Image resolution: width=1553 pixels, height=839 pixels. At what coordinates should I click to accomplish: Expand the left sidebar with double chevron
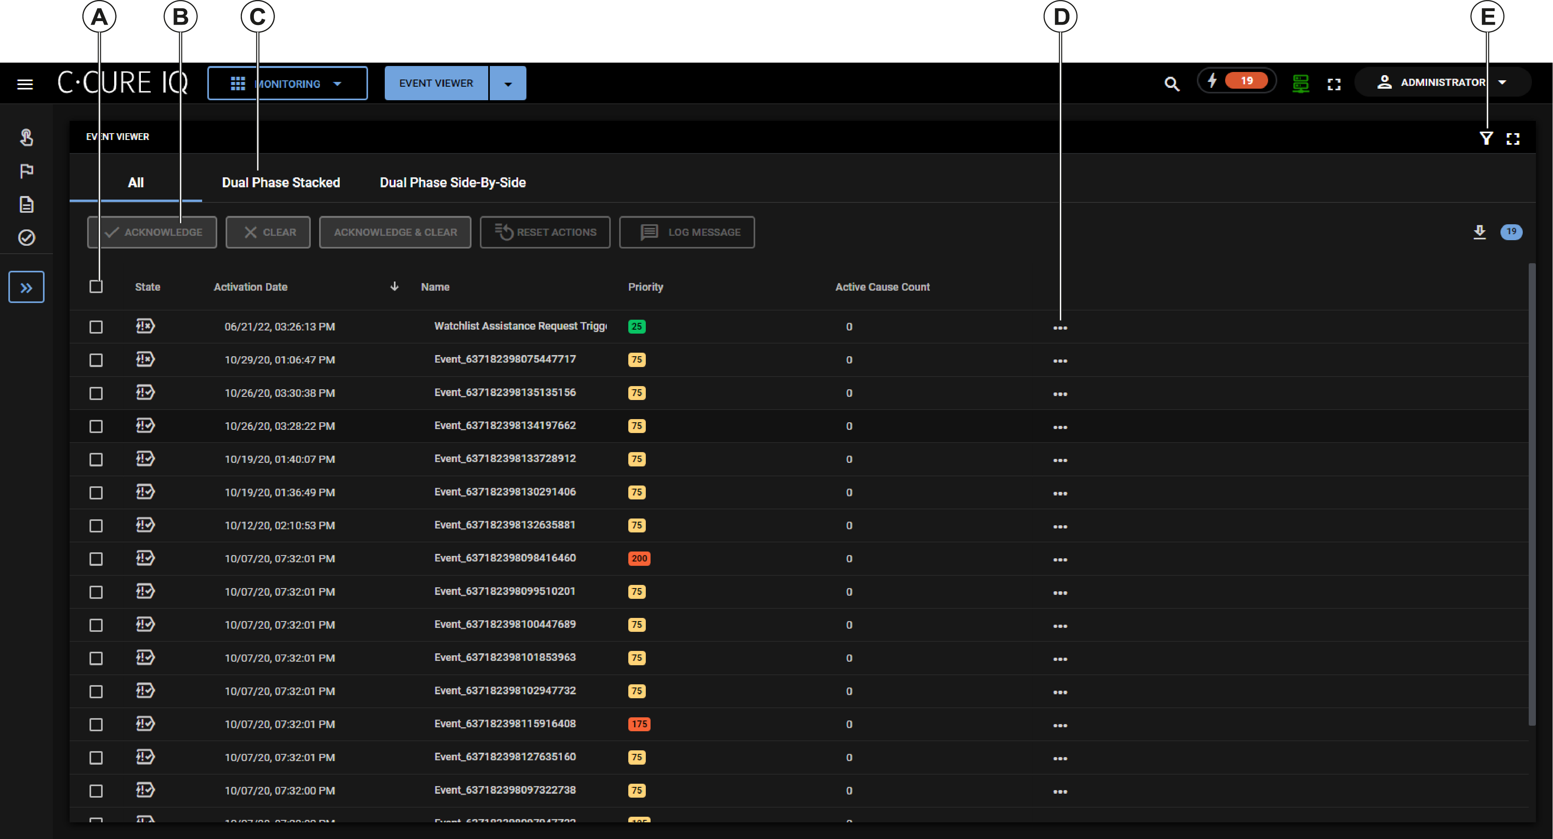click(27, 287)
